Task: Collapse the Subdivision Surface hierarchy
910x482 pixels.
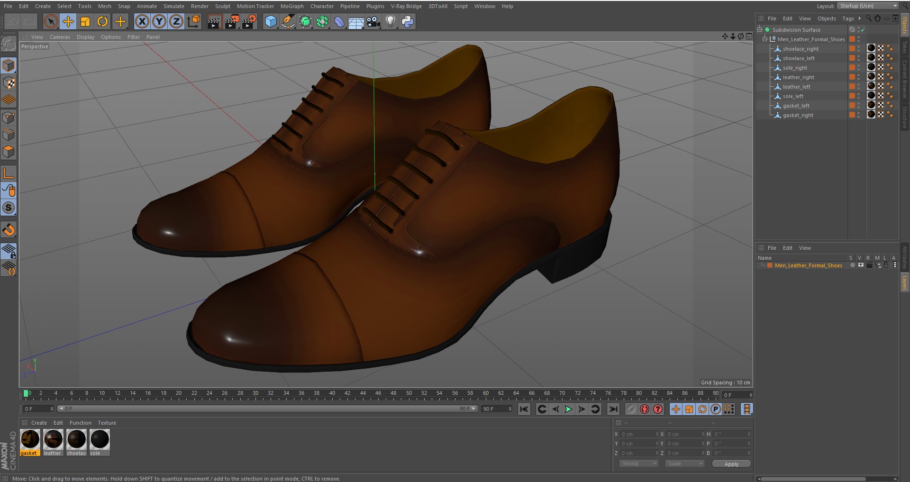Action: click(760, 29)
